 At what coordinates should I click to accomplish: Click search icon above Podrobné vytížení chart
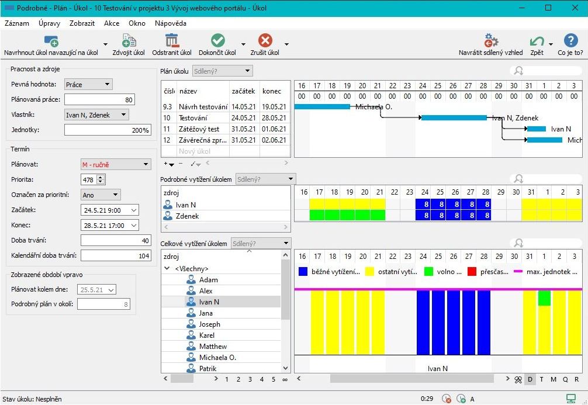point(518,178)
